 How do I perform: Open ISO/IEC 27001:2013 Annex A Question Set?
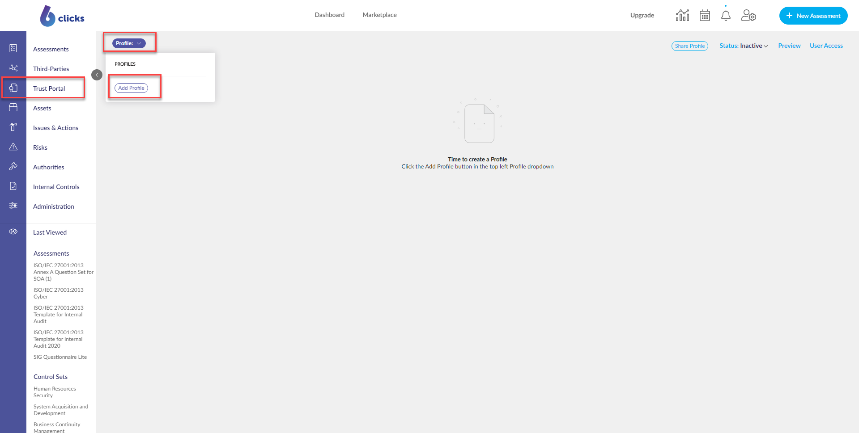click(64, 272)
